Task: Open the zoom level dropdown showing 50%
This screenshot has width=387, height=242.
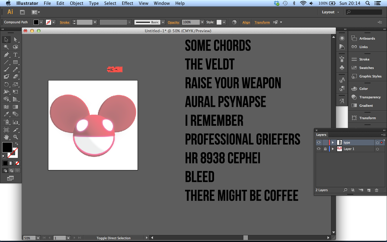Action: 38,238
